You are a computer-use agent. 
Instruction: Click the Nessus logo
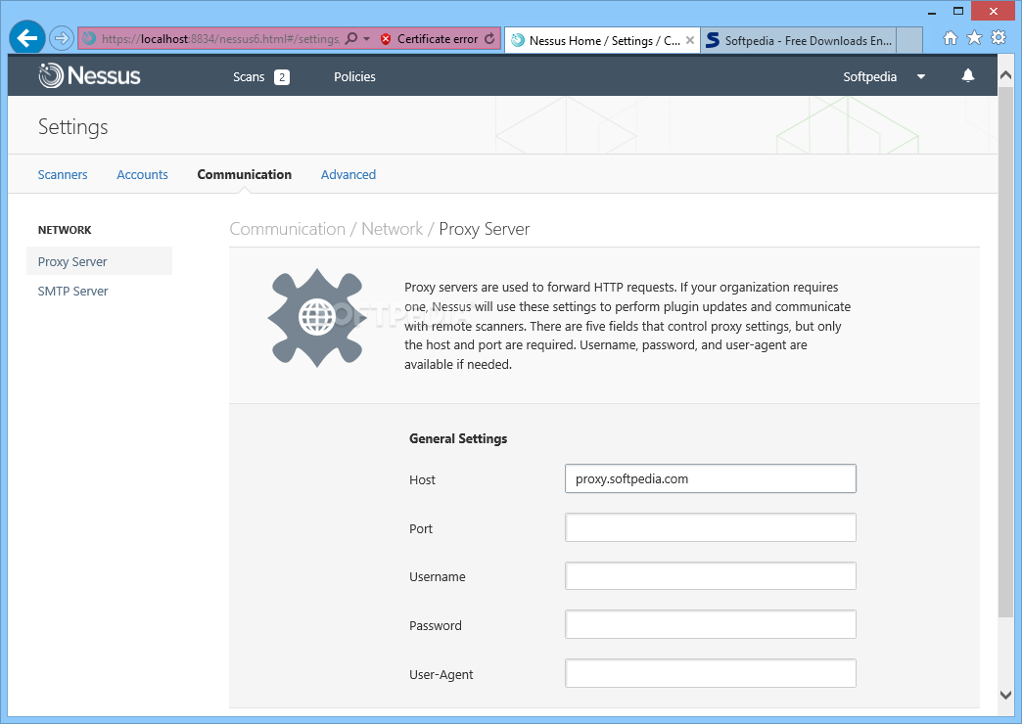89,75
